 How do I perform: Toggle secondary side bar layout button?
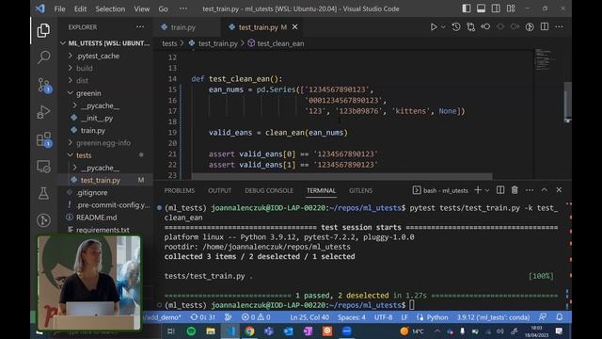pos(496,8)
